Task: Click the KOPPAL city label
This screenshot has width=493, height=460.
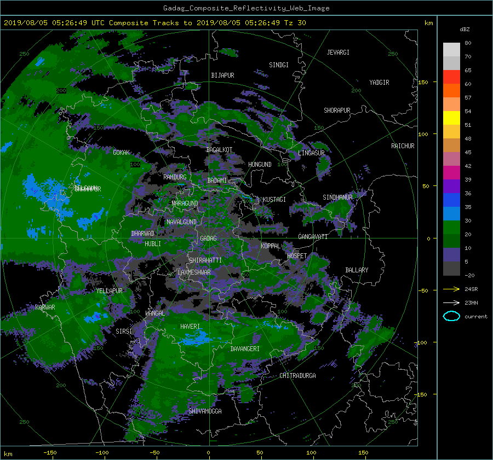Action: click(x=271, y=246)
